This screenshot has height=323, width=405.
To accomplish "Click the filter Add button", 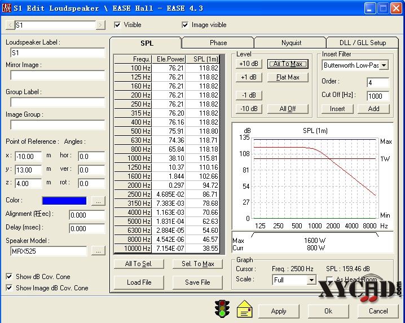I will pos(373,109).
